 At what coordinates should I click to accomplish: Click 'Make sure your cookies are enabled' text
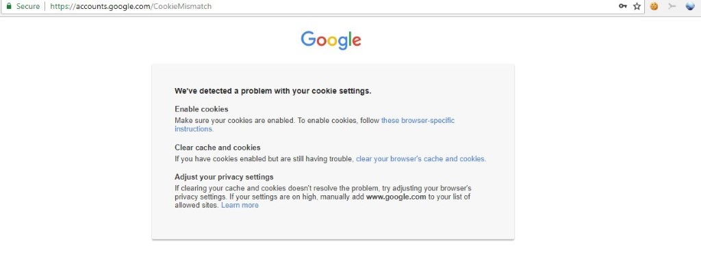[234, 120]
